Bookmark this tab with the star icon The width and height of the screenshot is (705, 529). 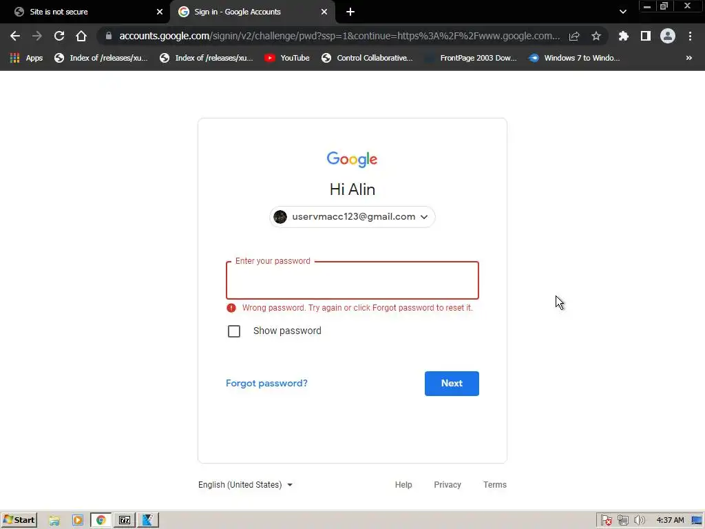(x=596, y=36)
